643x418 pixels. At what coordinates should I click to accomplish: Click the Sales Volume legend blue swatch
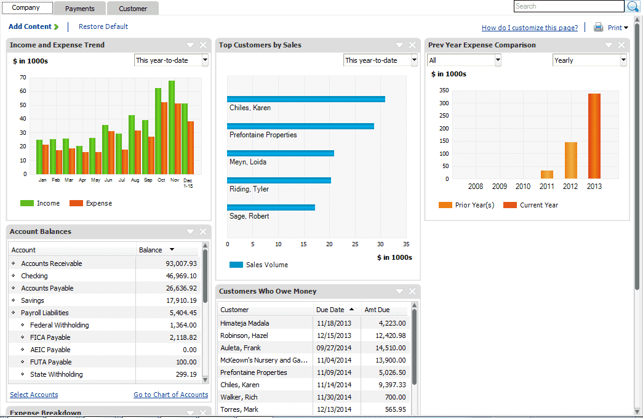coord(236,265)
